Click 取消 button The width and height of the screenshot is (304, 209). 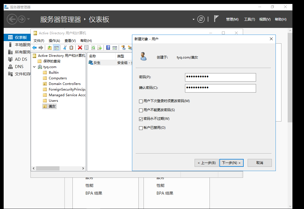tap(260, 163)
